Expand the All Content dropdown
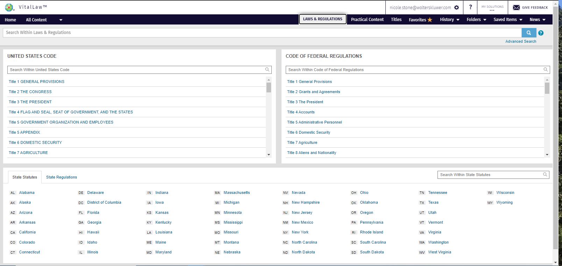562x266 pixels. tap(61, 20)
